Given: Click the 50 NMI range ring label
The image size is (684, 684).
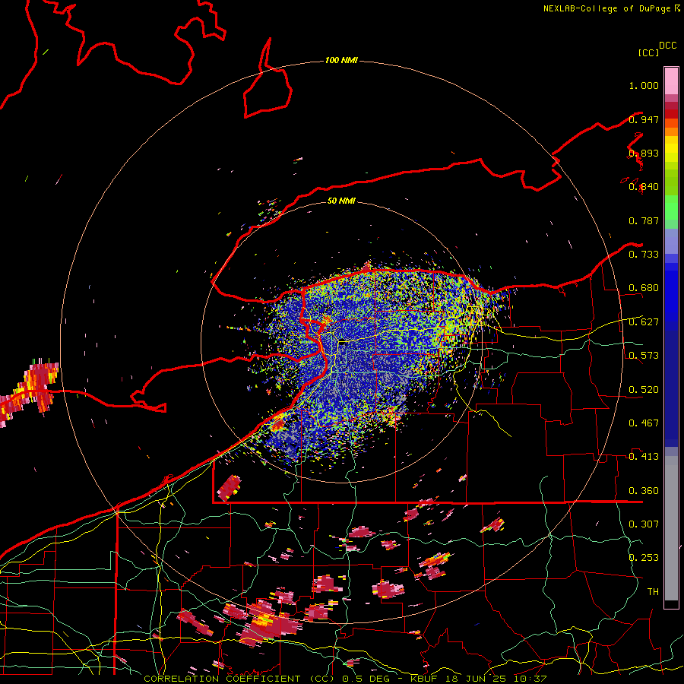Looking at the screenshot, I should (341, 201).
